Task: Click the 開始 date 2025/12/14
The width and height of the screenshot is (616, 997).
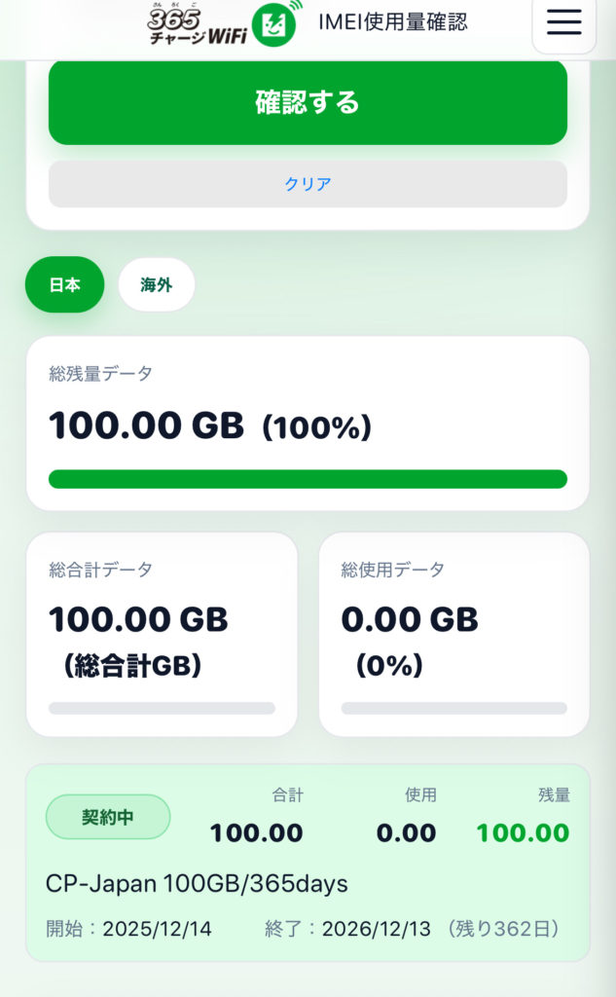Action: (x=157, y=929)
